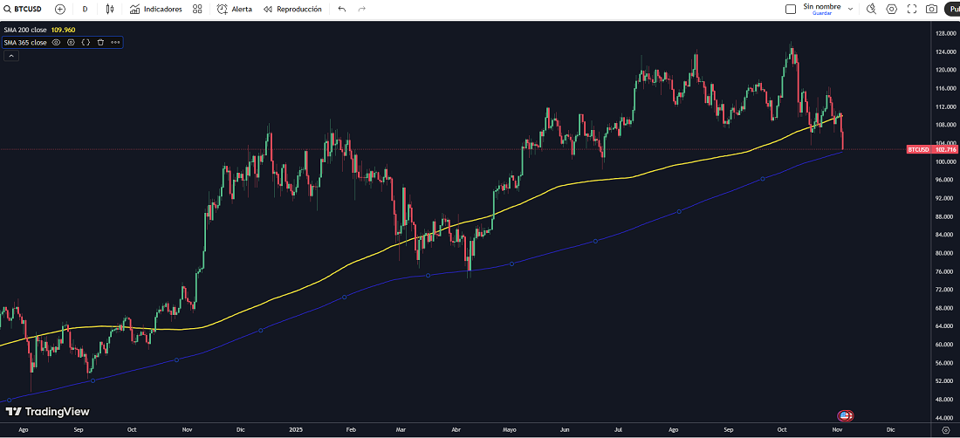The height and width of the screenshot is (438, 960).
Task: Click the Guardar link under Sin nombre
Action: point(821,14)
